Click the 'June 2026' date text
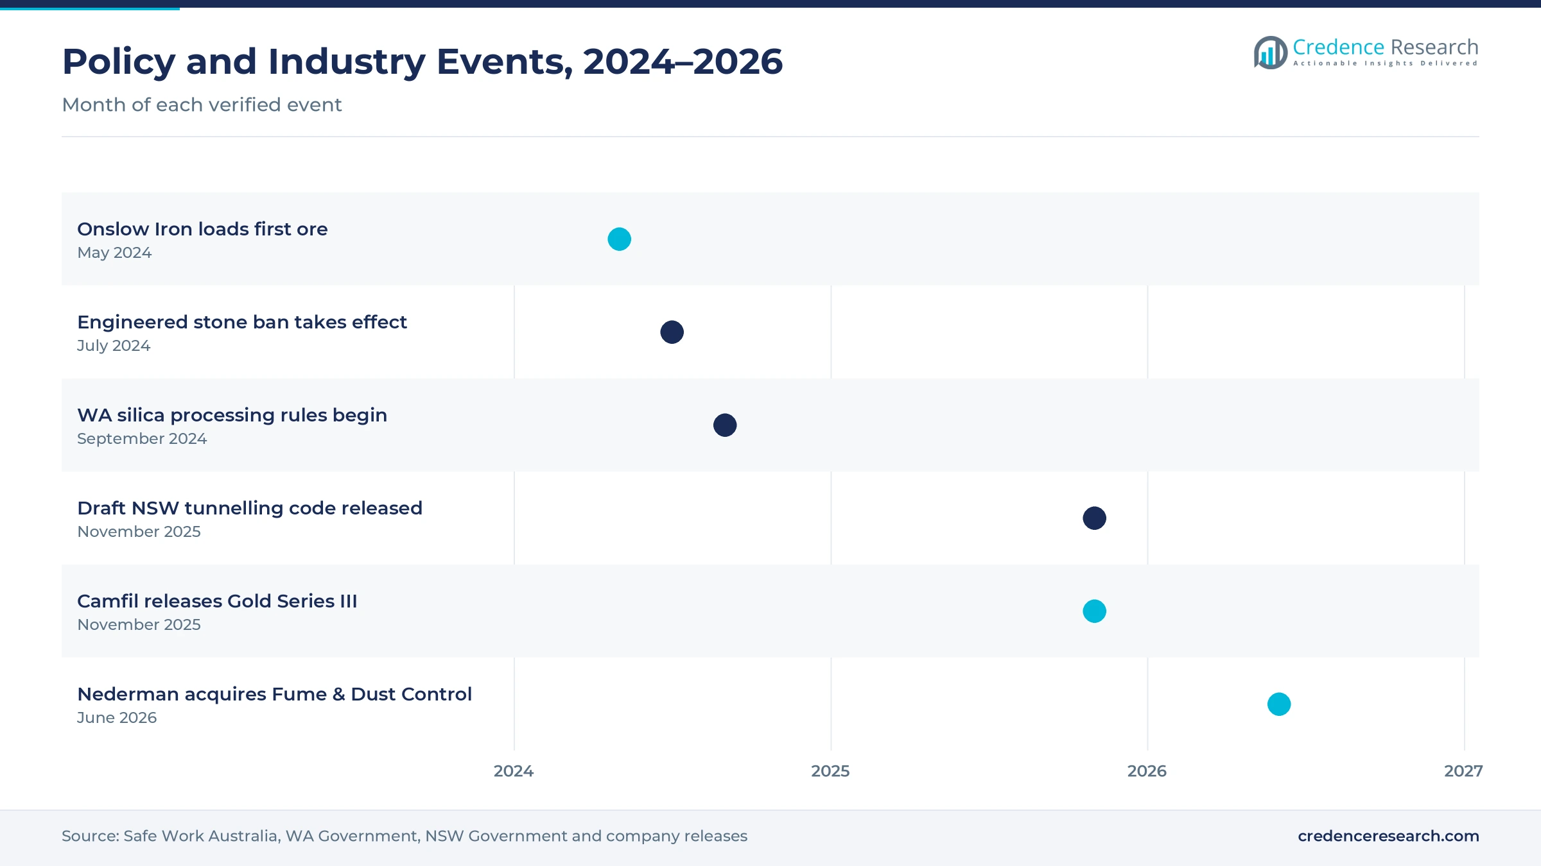This screenshot has height=866, width=1541. pyautogui.click(x=117, y=718)
